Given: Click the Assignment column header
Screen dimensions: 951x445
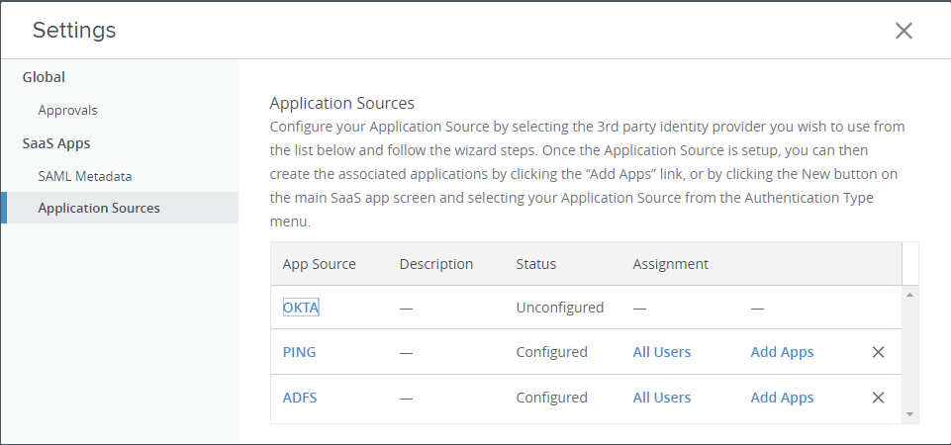Looking at the screenshot, I should 670,264.
